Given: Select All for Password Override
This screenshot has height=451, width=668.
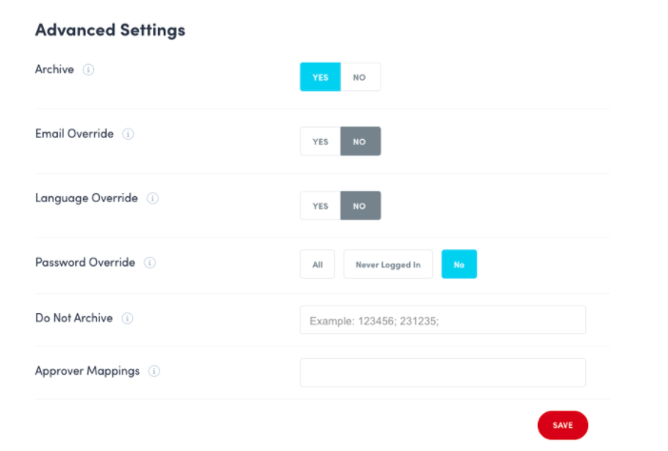Looking at the screenshot, I should pyautogui.click(x=317, y=265).
